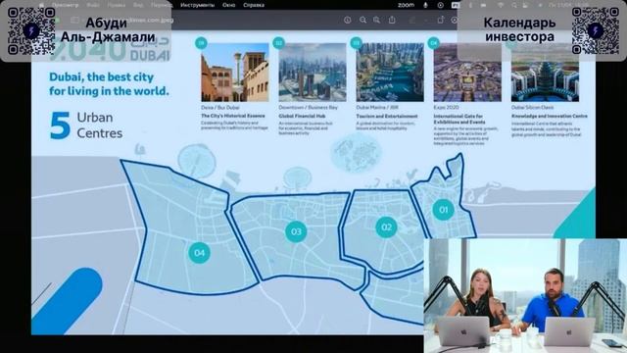Click the Downtown / Business Bay photo

coord(313,72)
